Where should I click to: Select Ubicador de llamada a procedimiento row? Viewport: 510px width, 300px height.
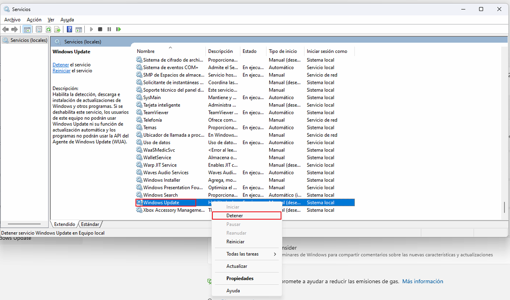245,135
